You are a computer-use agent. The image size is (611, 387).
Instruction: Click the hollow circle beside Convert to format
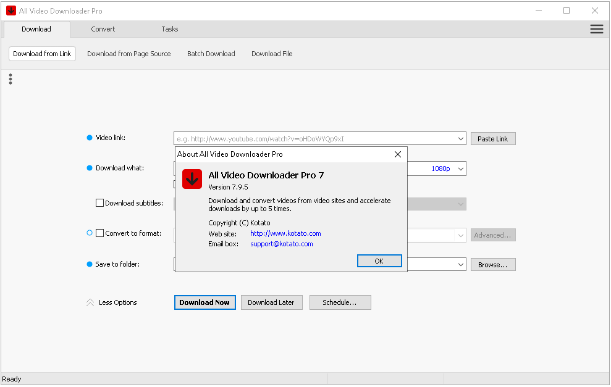tap(89, 233)
